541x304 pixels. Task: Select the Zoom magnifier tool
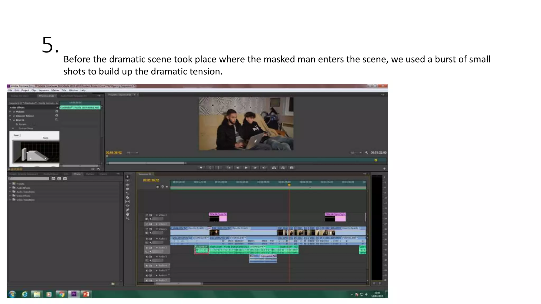click(x=128, y=218)
